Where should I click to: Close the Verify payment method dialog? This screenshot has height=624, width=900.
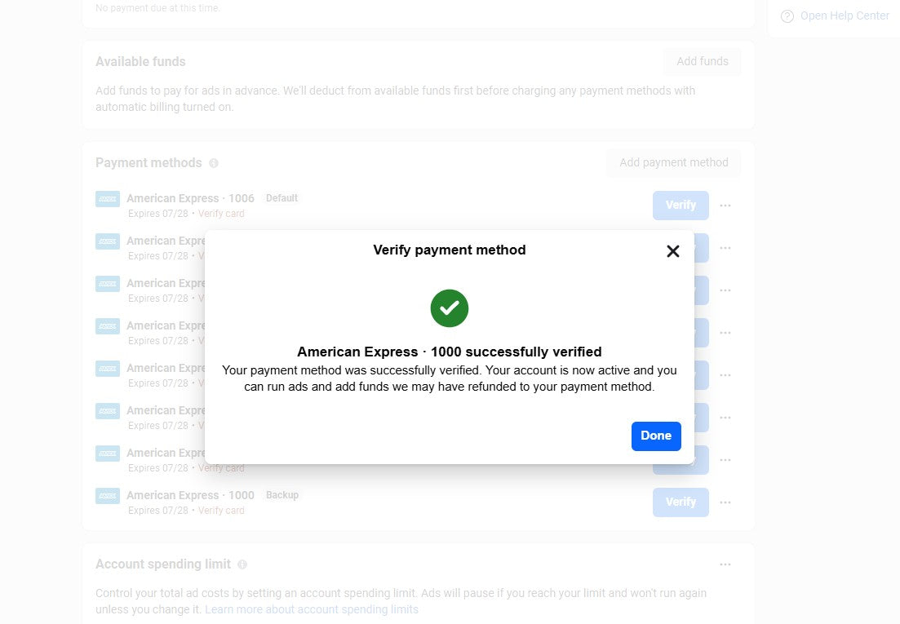pyautogui.click(x=673, y=251)
